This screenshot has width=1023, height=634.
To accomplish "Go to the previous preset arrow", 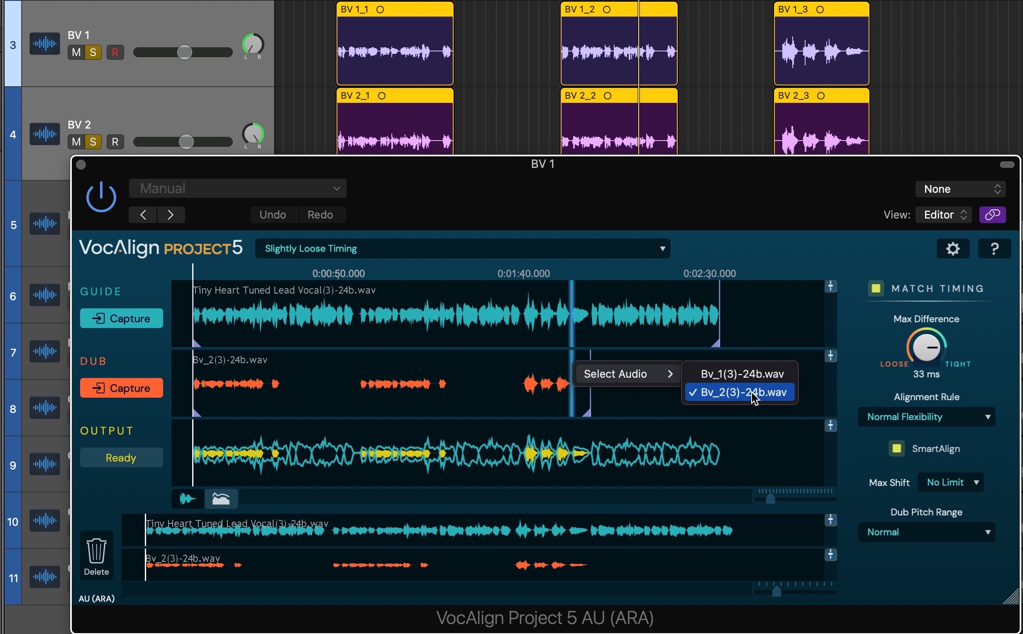I will [143, 215].
